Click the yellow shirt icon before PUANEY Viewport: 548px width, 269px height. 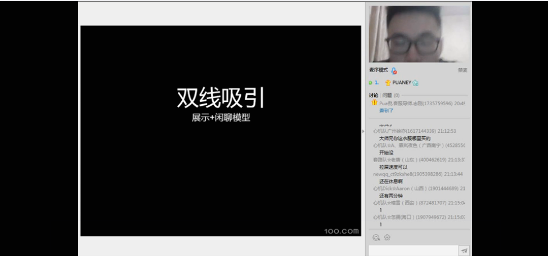[x=388, y=83]
